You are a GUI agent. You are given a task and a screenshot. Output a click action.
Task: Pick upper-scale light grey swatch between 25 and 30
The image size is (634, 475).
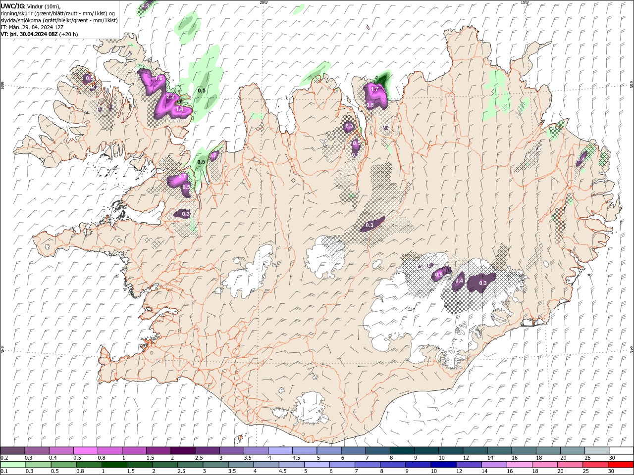tap(596, 451)
